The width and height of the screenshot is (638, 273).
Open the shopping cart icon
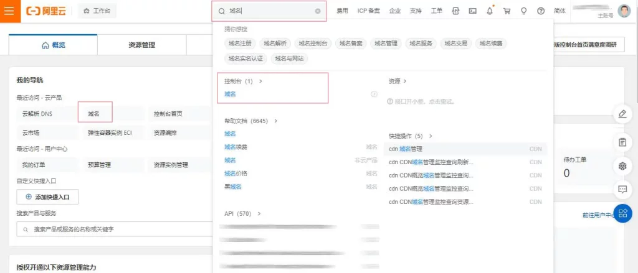(507, 11)
